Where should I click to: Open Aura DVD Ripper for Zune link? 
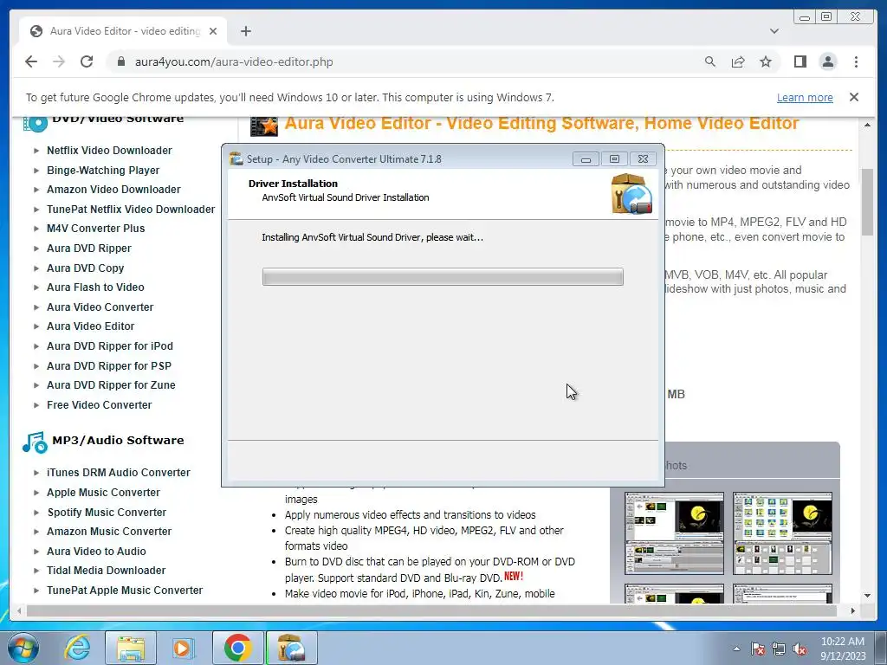111,385
